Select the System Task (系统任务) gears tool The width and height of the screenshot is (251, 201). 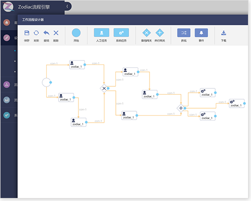click(121, 33)
